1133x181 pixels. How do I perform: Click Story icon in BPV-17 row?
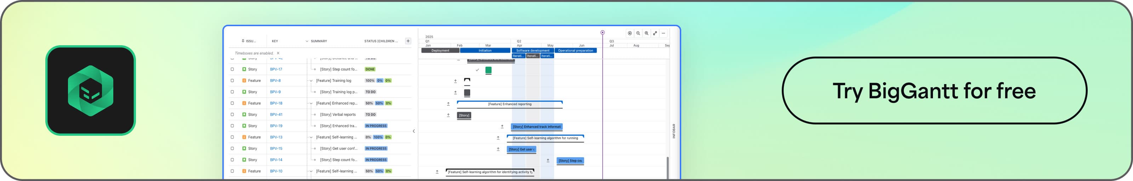(x=245, y=69)
